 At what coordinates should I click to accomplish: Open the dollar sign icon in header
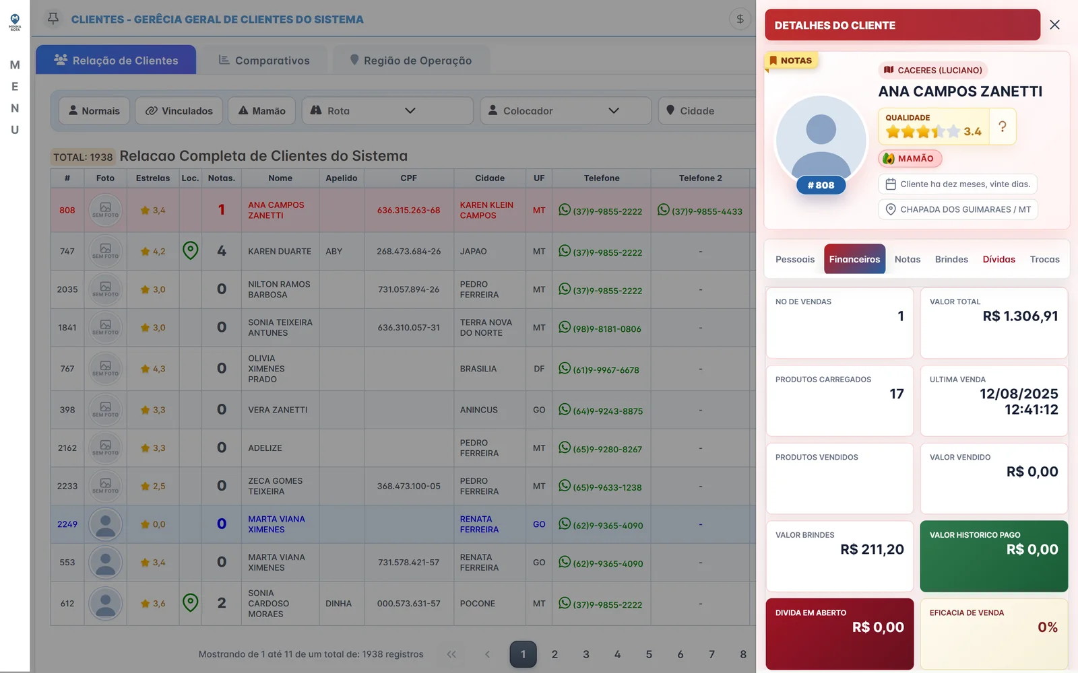pyautogui.click(x=740, y=19)
